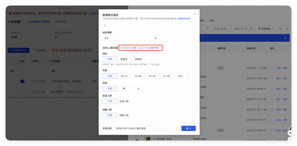Click the 确认 button
This screenshot has width=297, height=146.
[188, 128]
